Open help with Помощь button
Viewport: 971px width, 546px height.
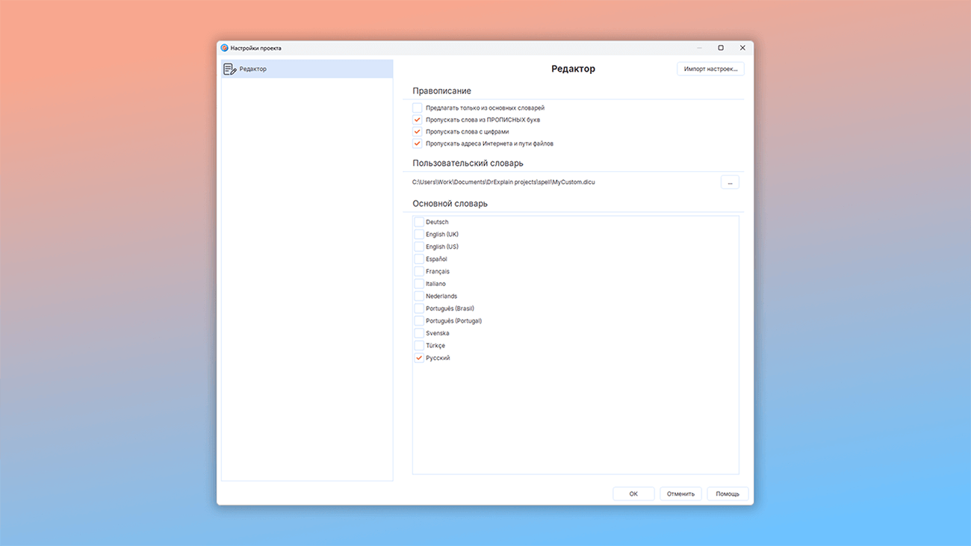tap(728, 494)
